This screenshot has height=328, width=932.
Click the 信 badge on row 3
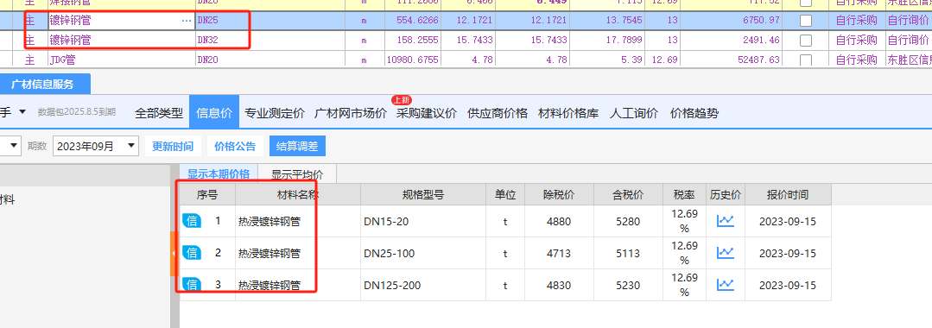tap(192, 285)
